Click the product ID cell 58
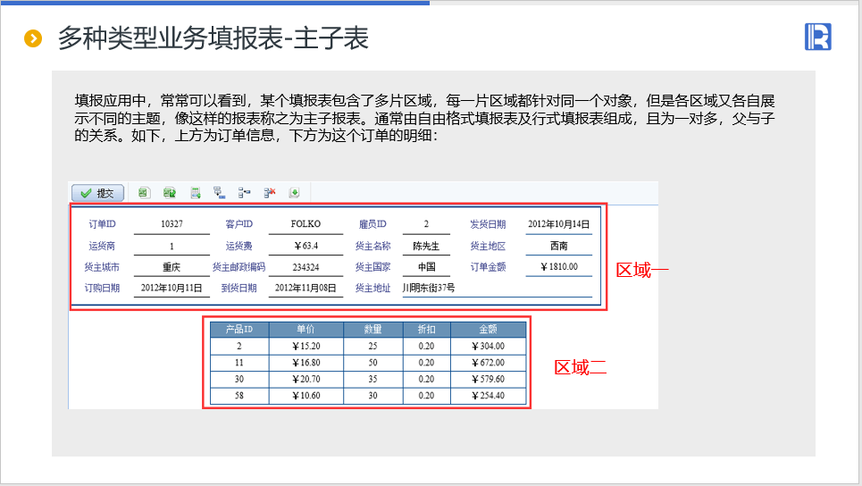The width and height of the screenshot is (862, 486). click(239, 396)
